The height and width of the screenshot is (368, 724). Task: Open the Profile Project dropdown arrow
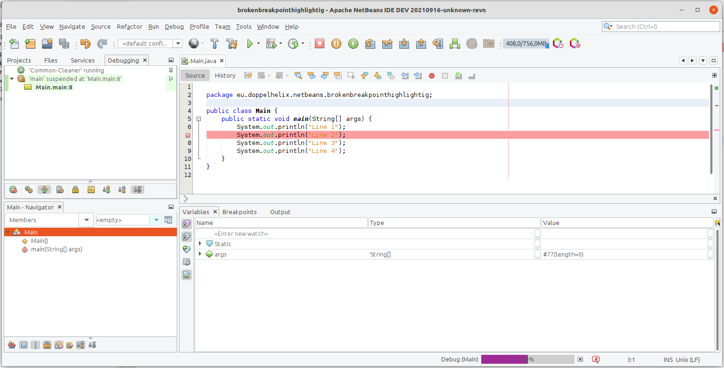click(303, 44)
